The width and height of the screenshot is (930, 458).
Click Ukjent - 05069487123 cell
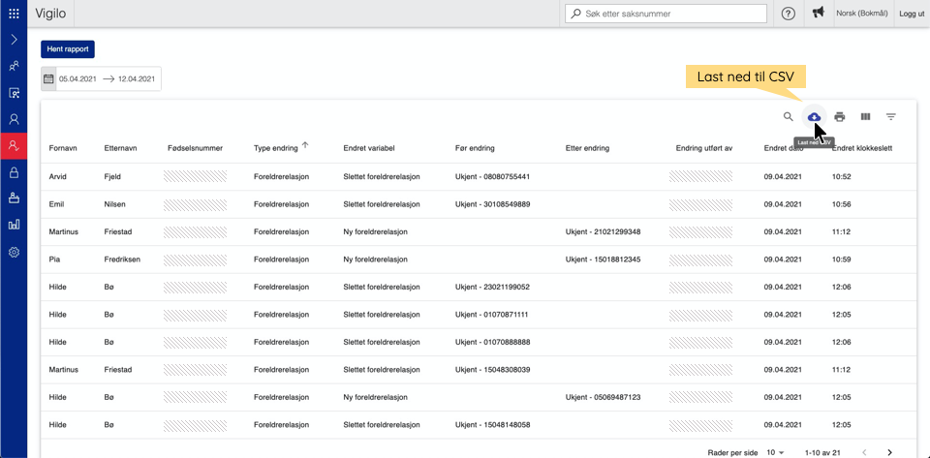604,397
